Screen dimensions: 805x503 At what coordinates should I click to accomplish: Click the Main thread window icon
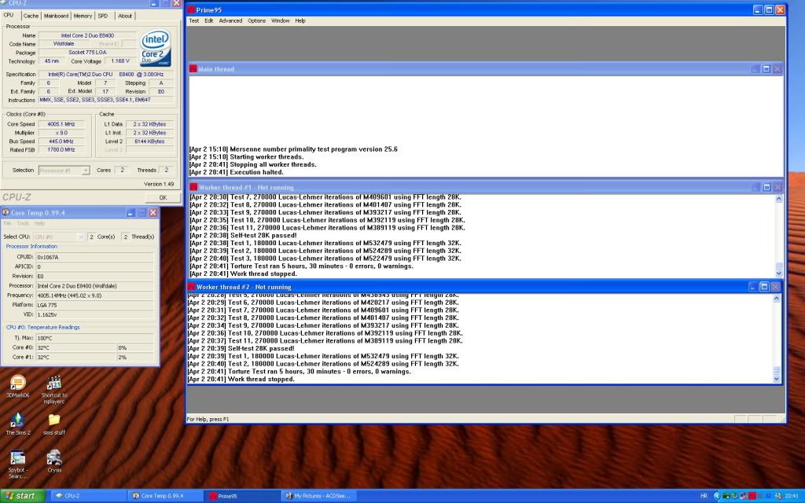click(x=193, y=69)
